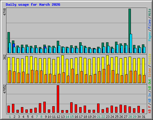Screen dimensions: 153x120
Task: Click the red kB bar for day 21
Action: [x=98, y=108]
